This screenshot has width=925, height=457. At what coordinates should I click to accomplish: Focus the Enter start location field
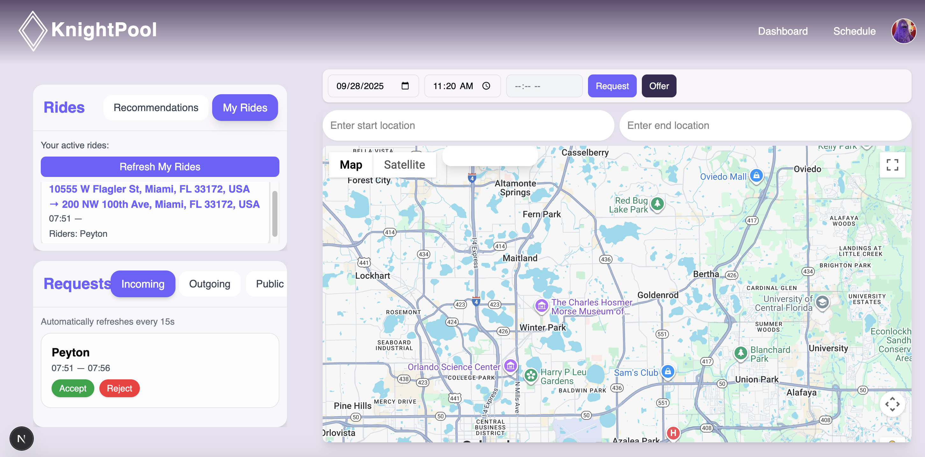(x=468, y=126)
